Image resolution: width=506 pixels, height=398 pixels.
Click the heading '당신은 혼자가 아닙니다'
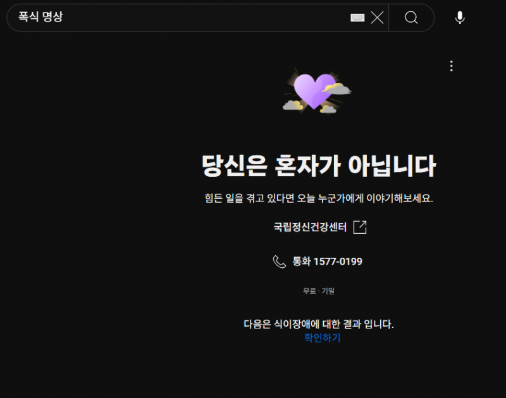click(319, 166)
